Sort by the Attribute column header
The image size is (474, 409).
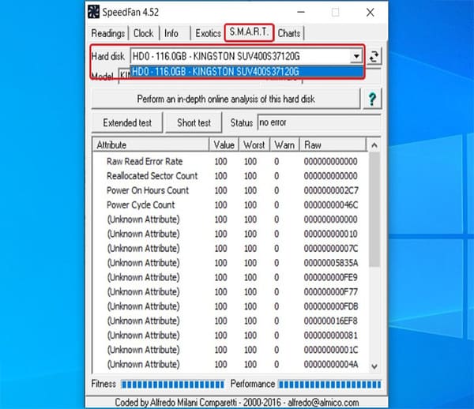(151, 144)
